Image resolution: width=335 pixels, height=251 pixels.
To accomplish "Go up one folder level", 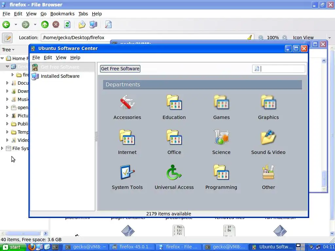I will [44, 25].
